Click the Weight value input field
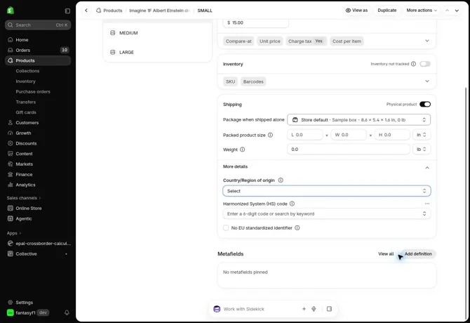470x323 pixels. pyautogui.click(x=349, y=150)
